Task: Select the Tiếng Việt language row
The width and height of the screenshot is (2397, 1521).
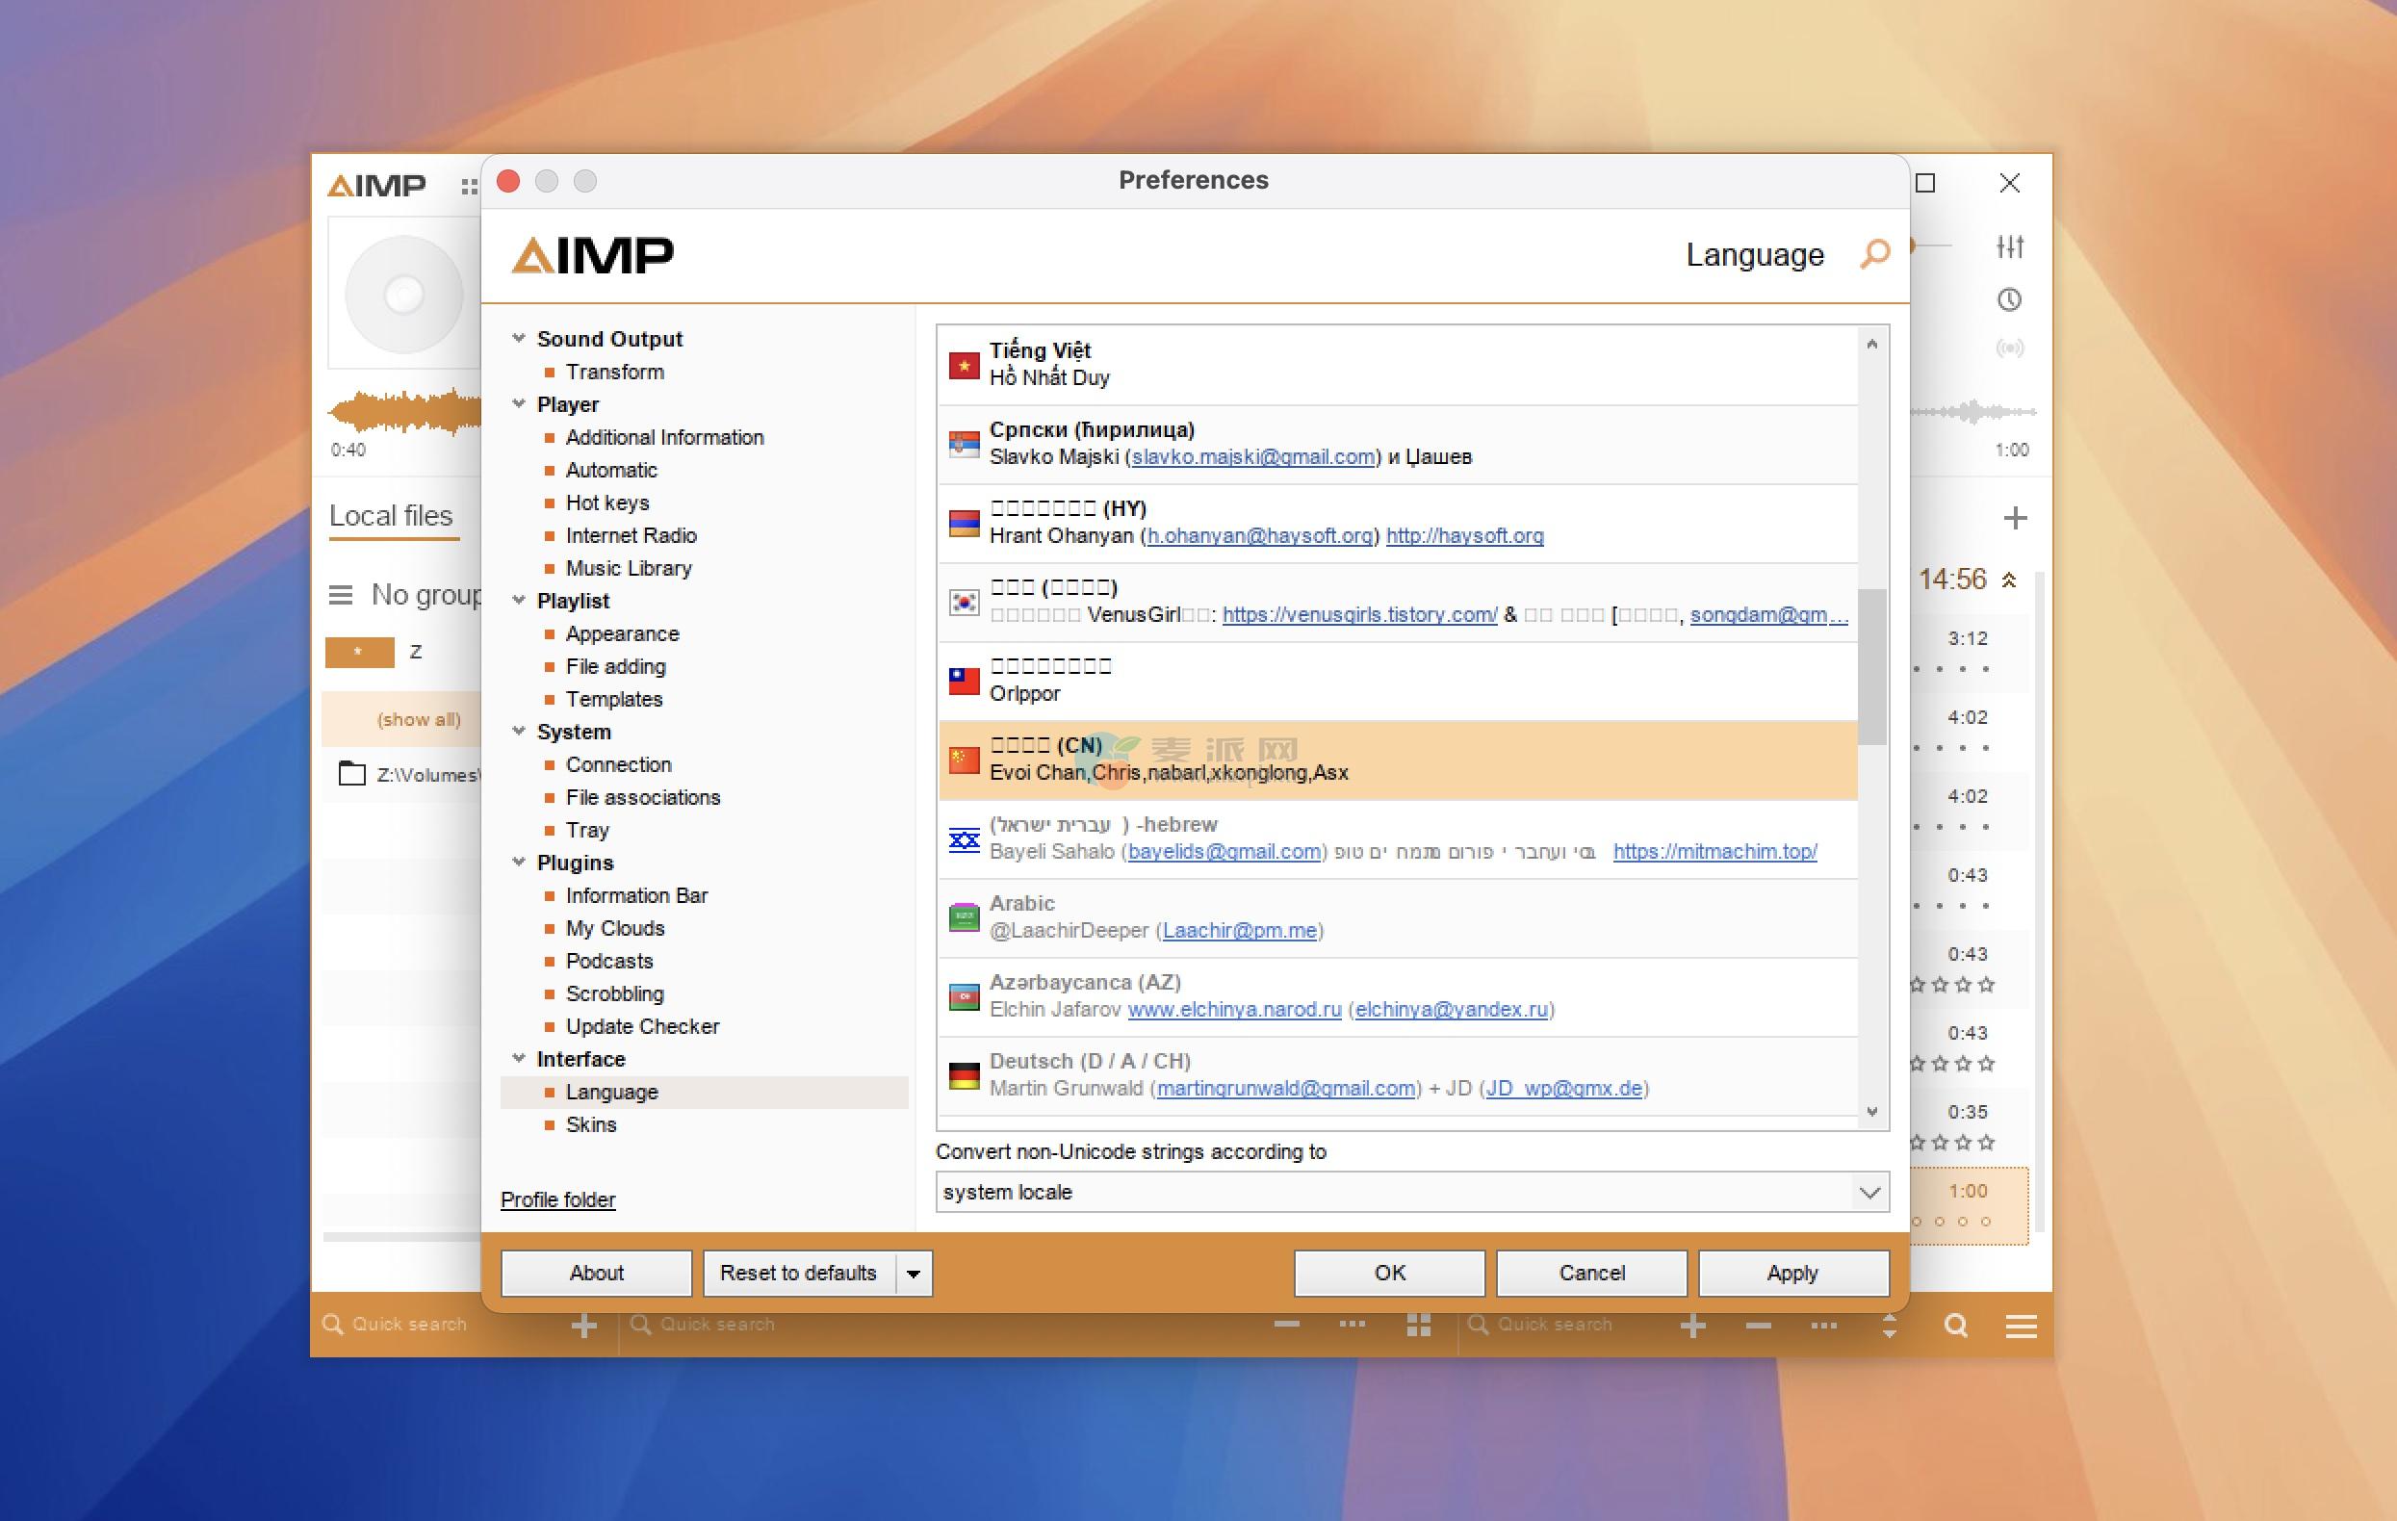Action: pos(1398,364)
